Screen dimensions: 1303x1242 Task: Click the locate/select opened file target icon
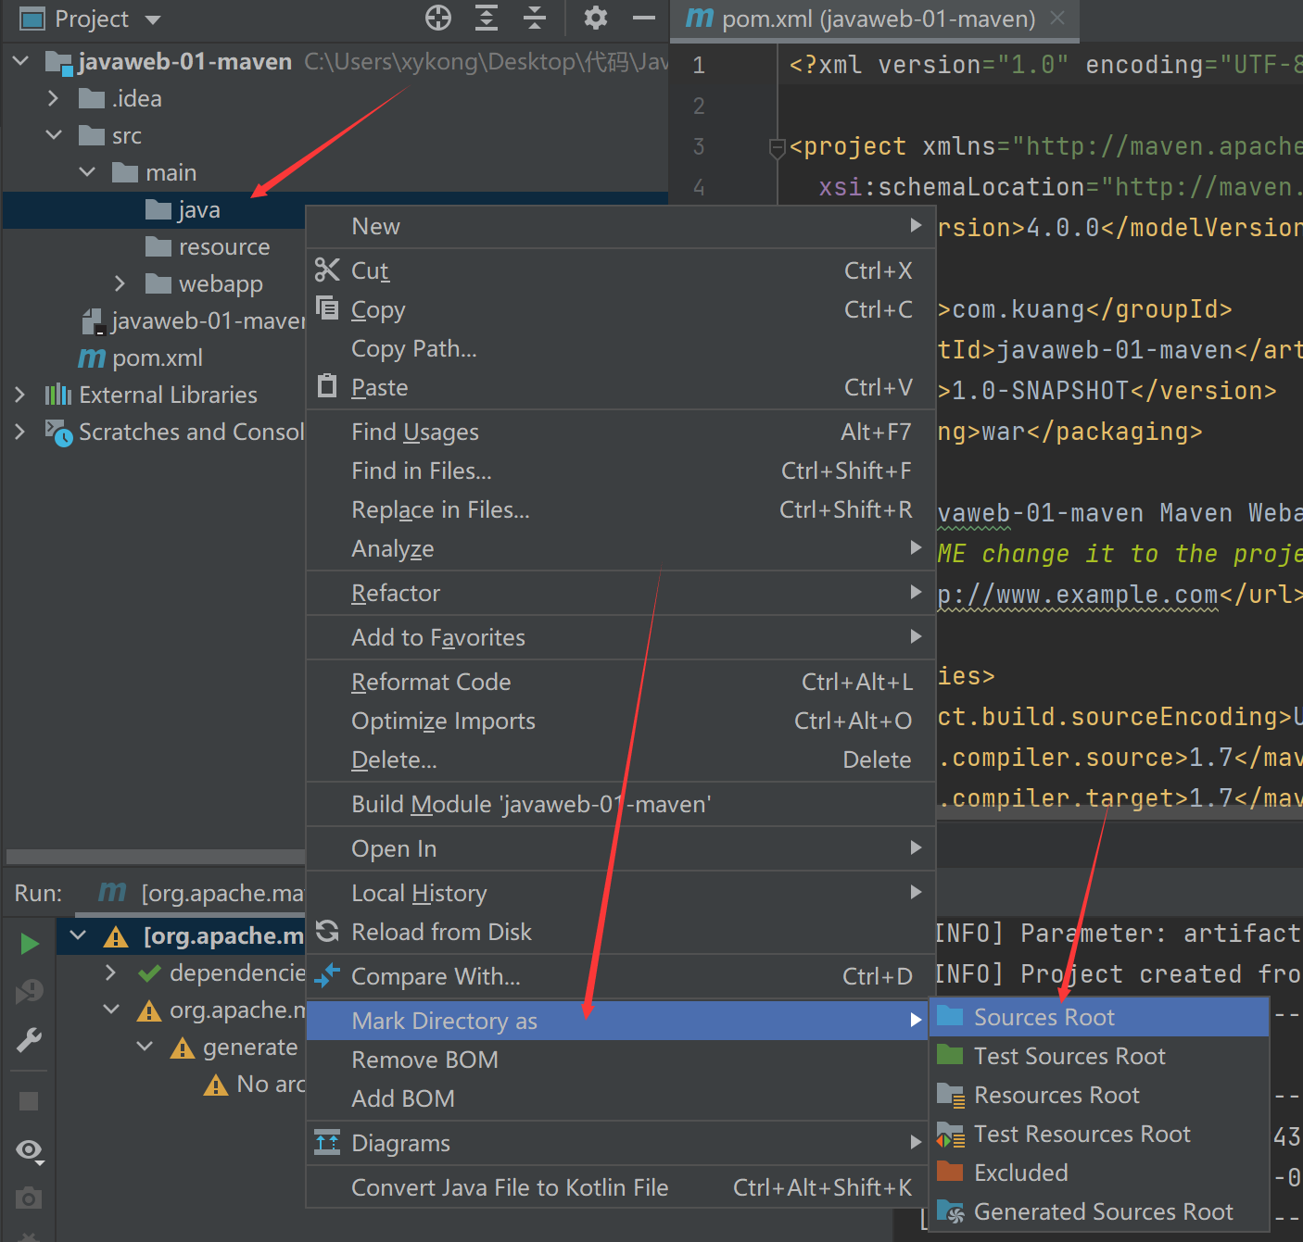438,18
